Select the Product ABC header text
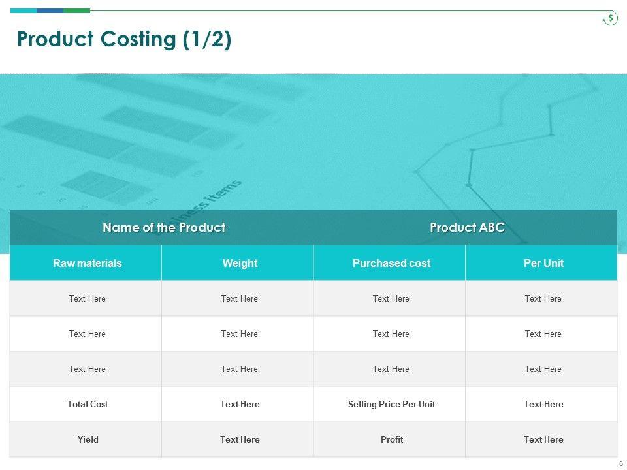Viewport: 627px width, 470px height. (467, 228)
